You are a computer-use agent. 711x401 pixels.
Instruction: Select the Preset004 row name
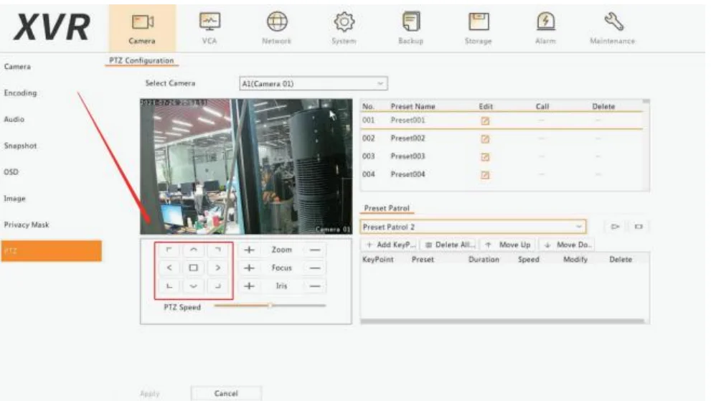click(408, 174)
